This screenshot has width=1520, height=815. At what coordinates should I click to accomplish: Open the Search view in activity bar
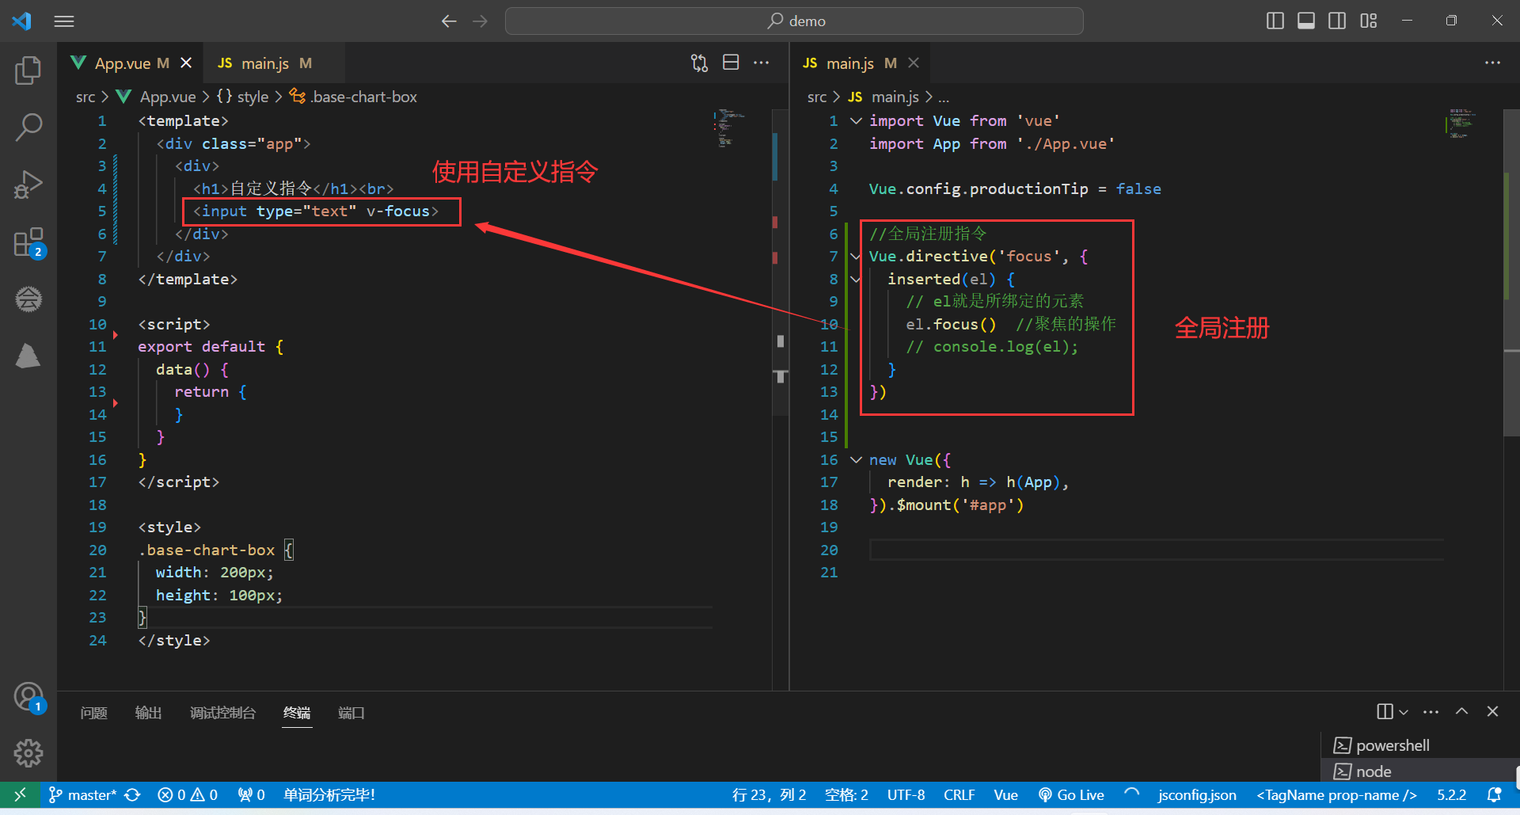pos(28,127)
